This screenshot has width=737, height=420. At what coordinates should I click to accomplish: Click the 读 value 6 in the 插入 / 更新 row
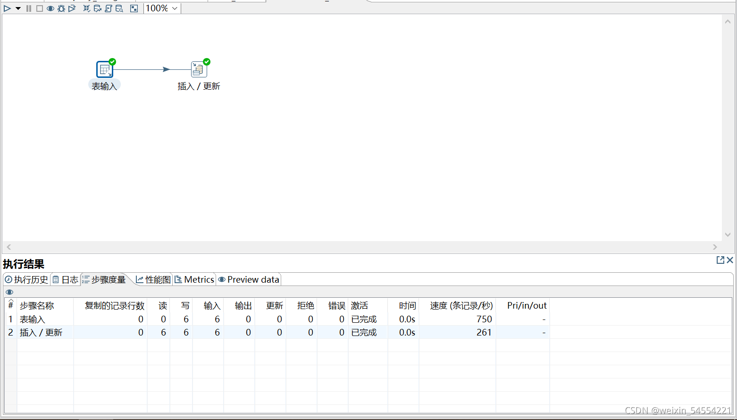[x=163, y=333]
